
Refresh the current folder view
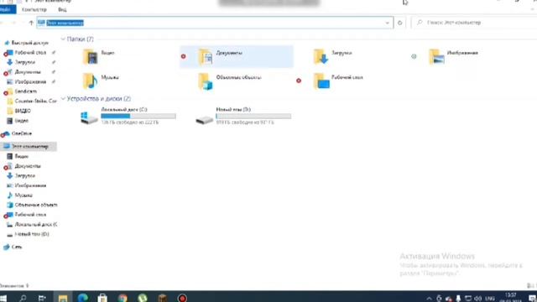pyautogui.click(x=399, y=23)
